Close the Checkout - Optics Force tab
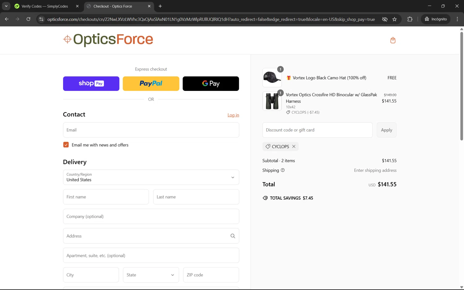This screenshot has width=464, height=290. 149,6
